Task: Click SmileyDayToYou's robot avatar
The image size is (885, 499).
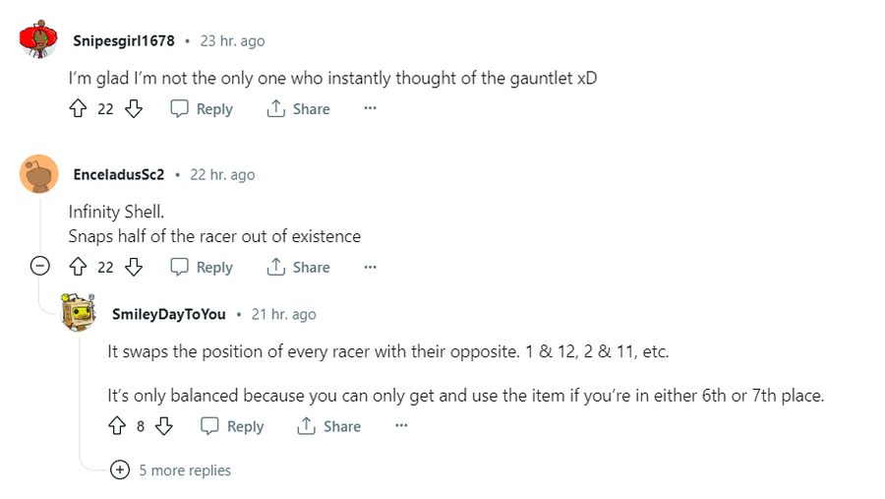Action: (79, 313)
